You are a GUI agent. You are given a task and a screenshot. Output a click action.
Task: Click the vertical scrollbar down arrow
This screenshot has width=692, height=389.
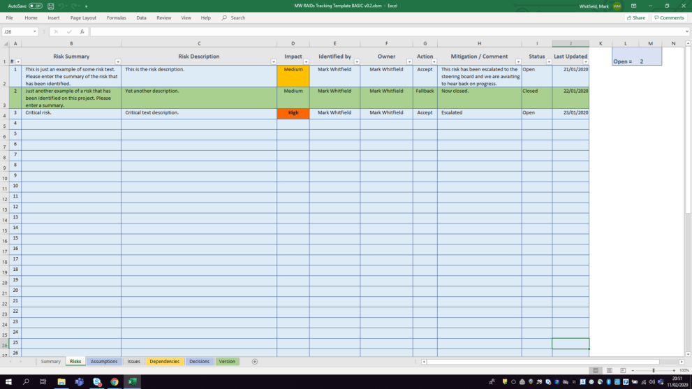688,354
